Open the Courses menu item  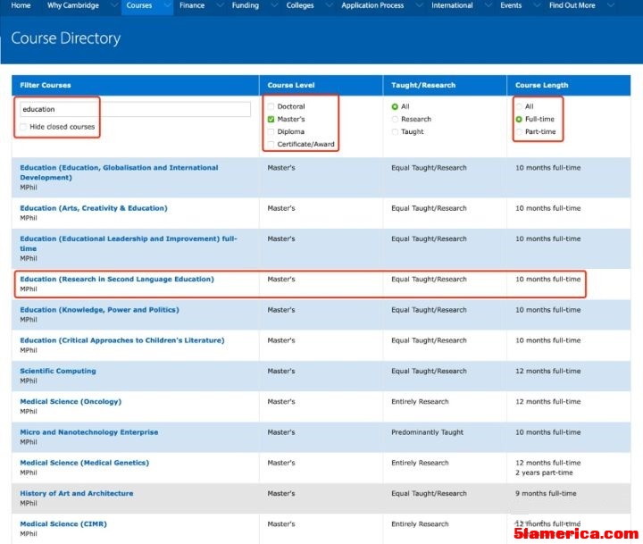click(x=139, y=5)
